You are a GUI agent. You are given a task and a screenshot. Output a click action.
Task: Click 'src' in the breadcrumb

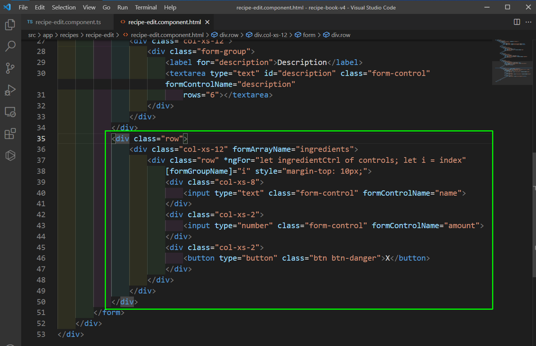coord(32,35)
